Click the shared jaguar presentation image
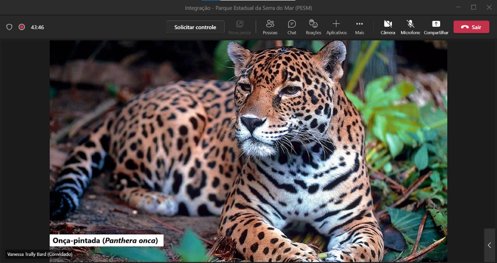Viewport: 497px width, 263px height. coord(248,143)
